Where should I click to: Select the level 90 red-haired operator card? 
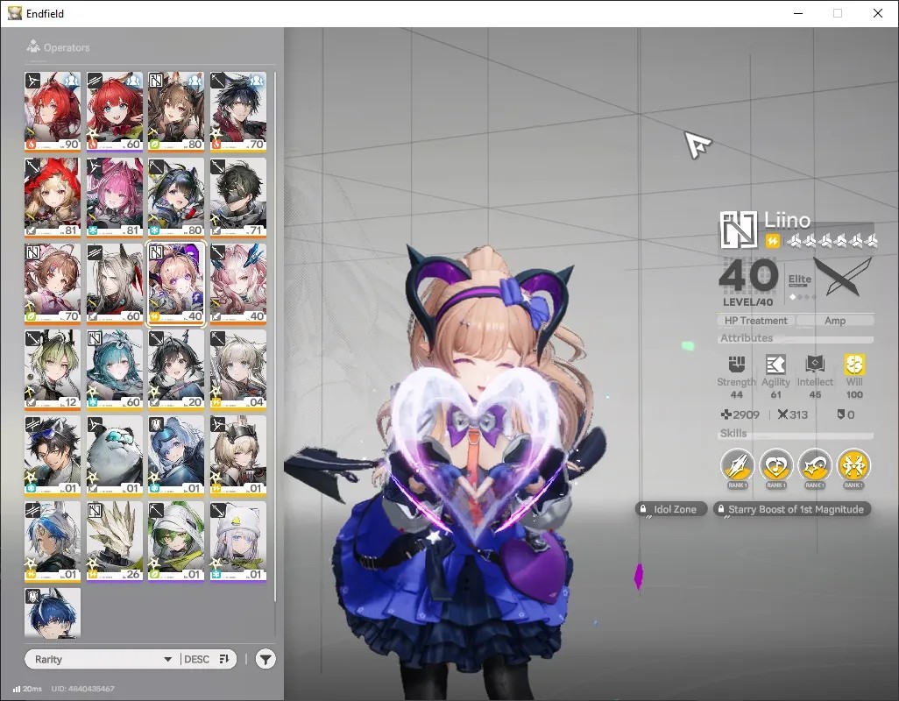click(x=53, y=111)
